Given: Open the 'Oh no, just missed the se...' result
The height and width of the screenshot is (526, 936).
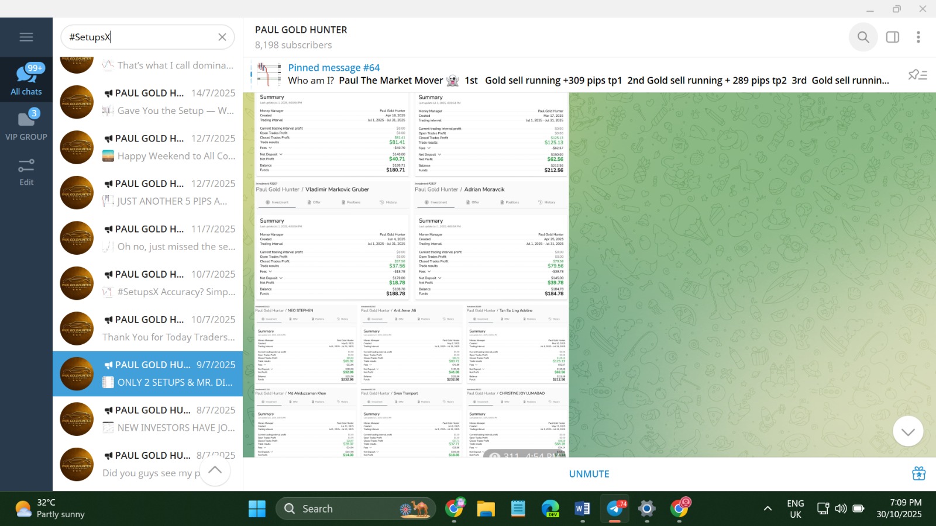Looking at the screenshot, I should coord(147,238).
